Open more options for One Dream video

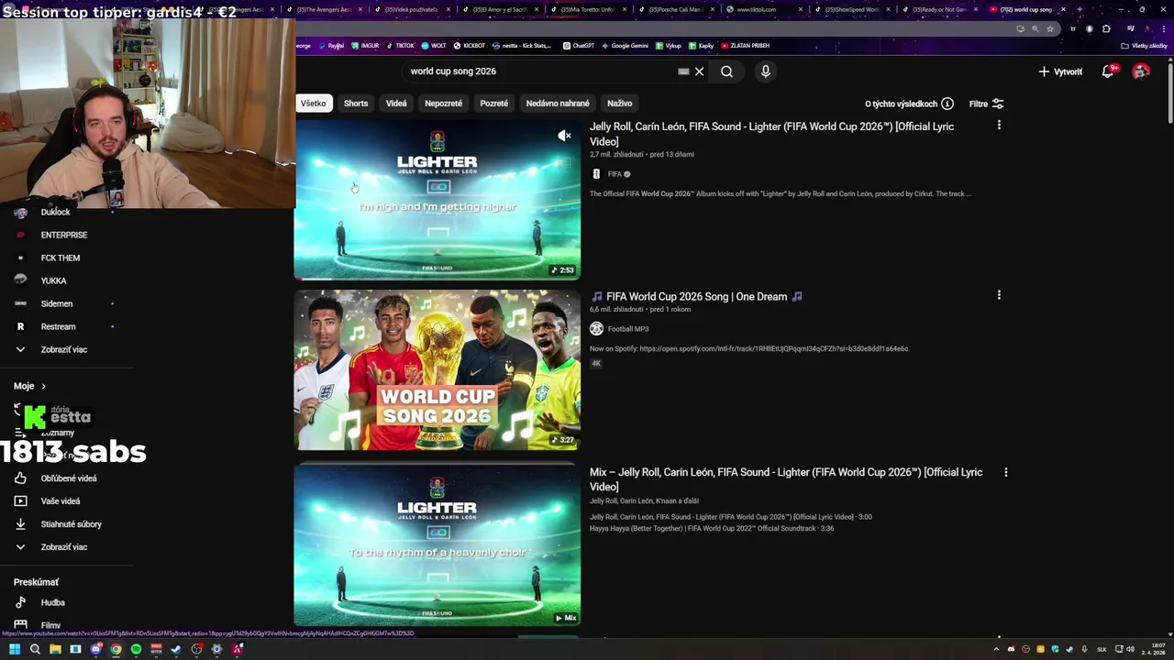coord(999,295)
